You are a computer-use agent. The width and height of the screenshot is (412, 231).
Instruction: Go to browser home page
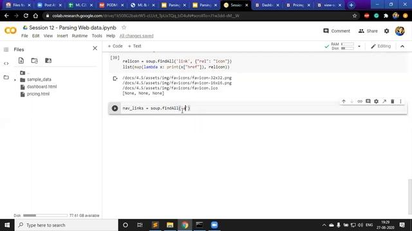(x=35, y=15)
